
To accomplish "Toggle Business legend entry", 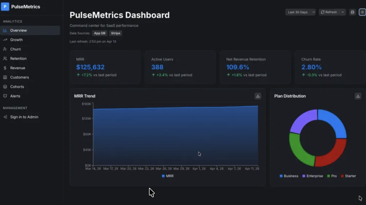I will pyautogui.click(x=289, y=176).
